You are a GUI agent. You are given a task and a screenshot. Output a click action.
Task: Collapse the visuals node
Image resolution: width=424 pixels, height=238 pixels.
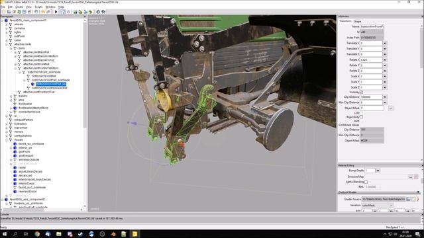7,139
